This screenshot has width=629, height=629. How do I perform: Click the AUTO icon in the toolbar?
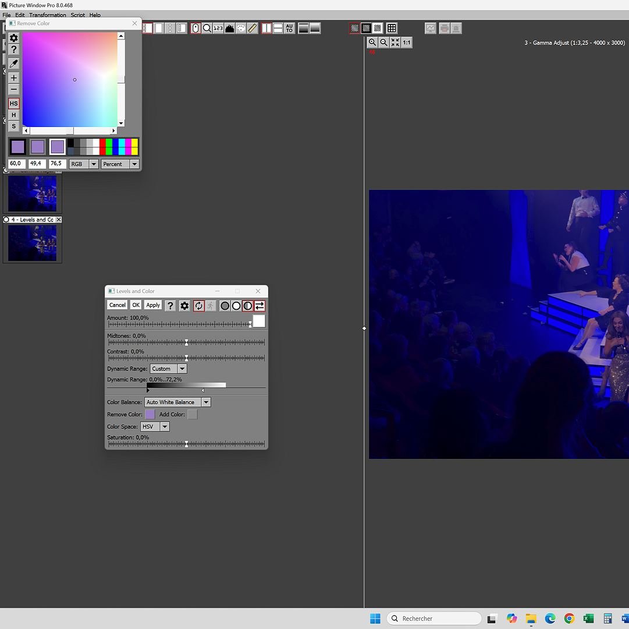pos(289,28)
